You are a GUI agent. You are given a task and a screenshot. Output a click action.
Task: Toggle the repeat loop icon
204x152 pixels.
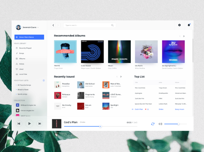[153, 124]
